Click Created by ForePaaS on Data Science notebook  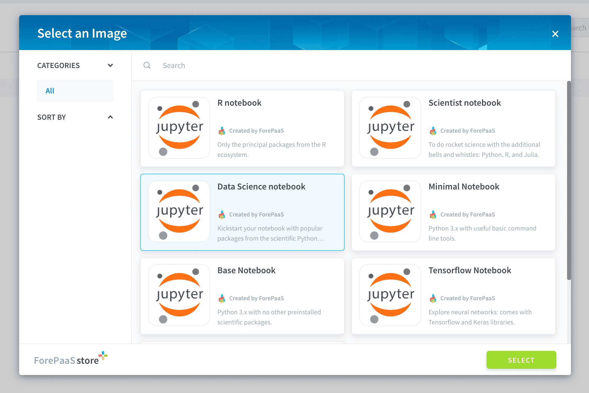[256, 214]
